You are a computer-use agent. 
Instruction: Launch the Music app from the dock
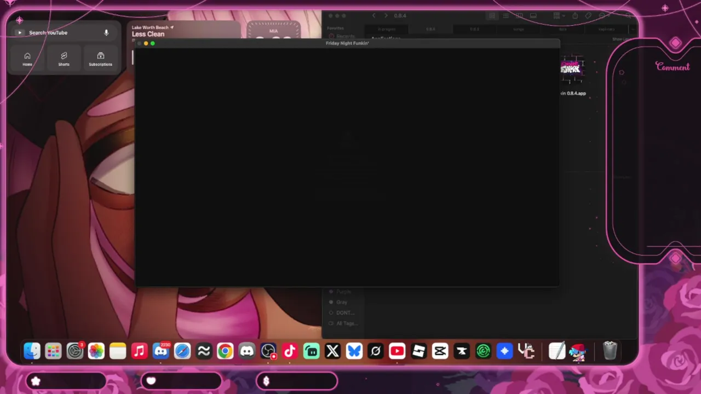pyautogui.click(x=139, y=351)
